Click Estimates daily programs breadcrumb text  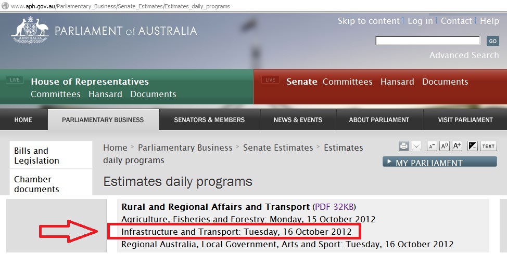click(x=233, y=154)
